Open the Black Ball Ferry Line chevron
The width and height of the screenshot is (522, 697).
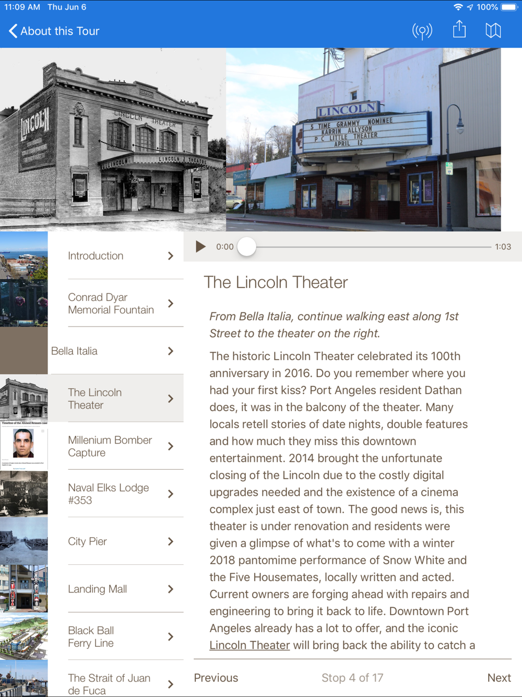tap(171, 636)
